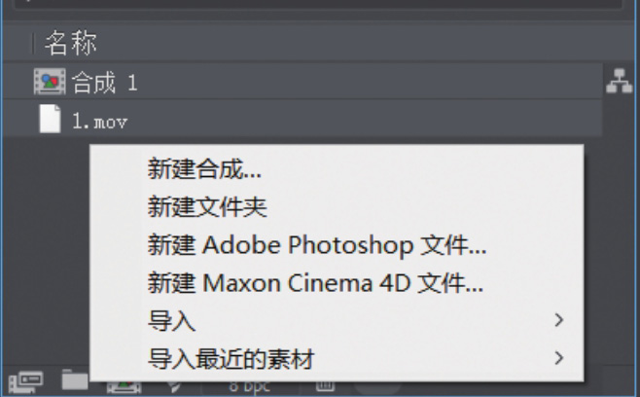Select the 合成 1 composition item
Image resolution: width=640 pixels, height=397 pixels.
pyautogui.click(x=302, y=82)
